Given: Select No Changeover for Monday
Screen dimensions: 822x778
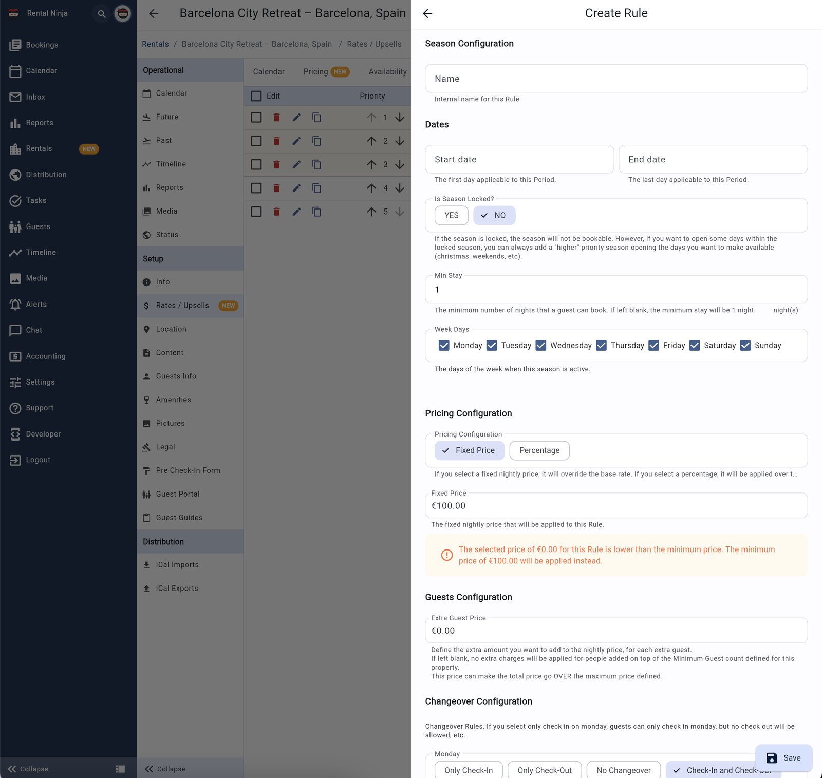Looking at the screenshot, I should tap(623, 770).
